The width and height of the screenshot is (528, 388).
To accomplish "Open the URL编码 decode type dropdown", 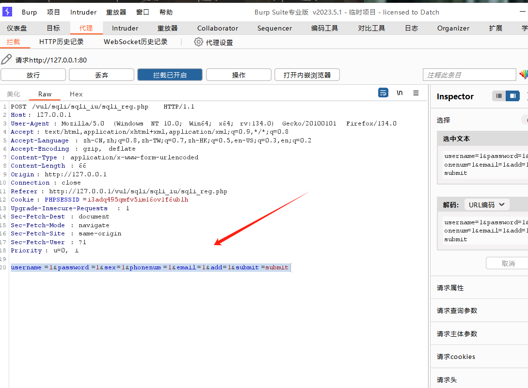I will (x=487, y=204).
